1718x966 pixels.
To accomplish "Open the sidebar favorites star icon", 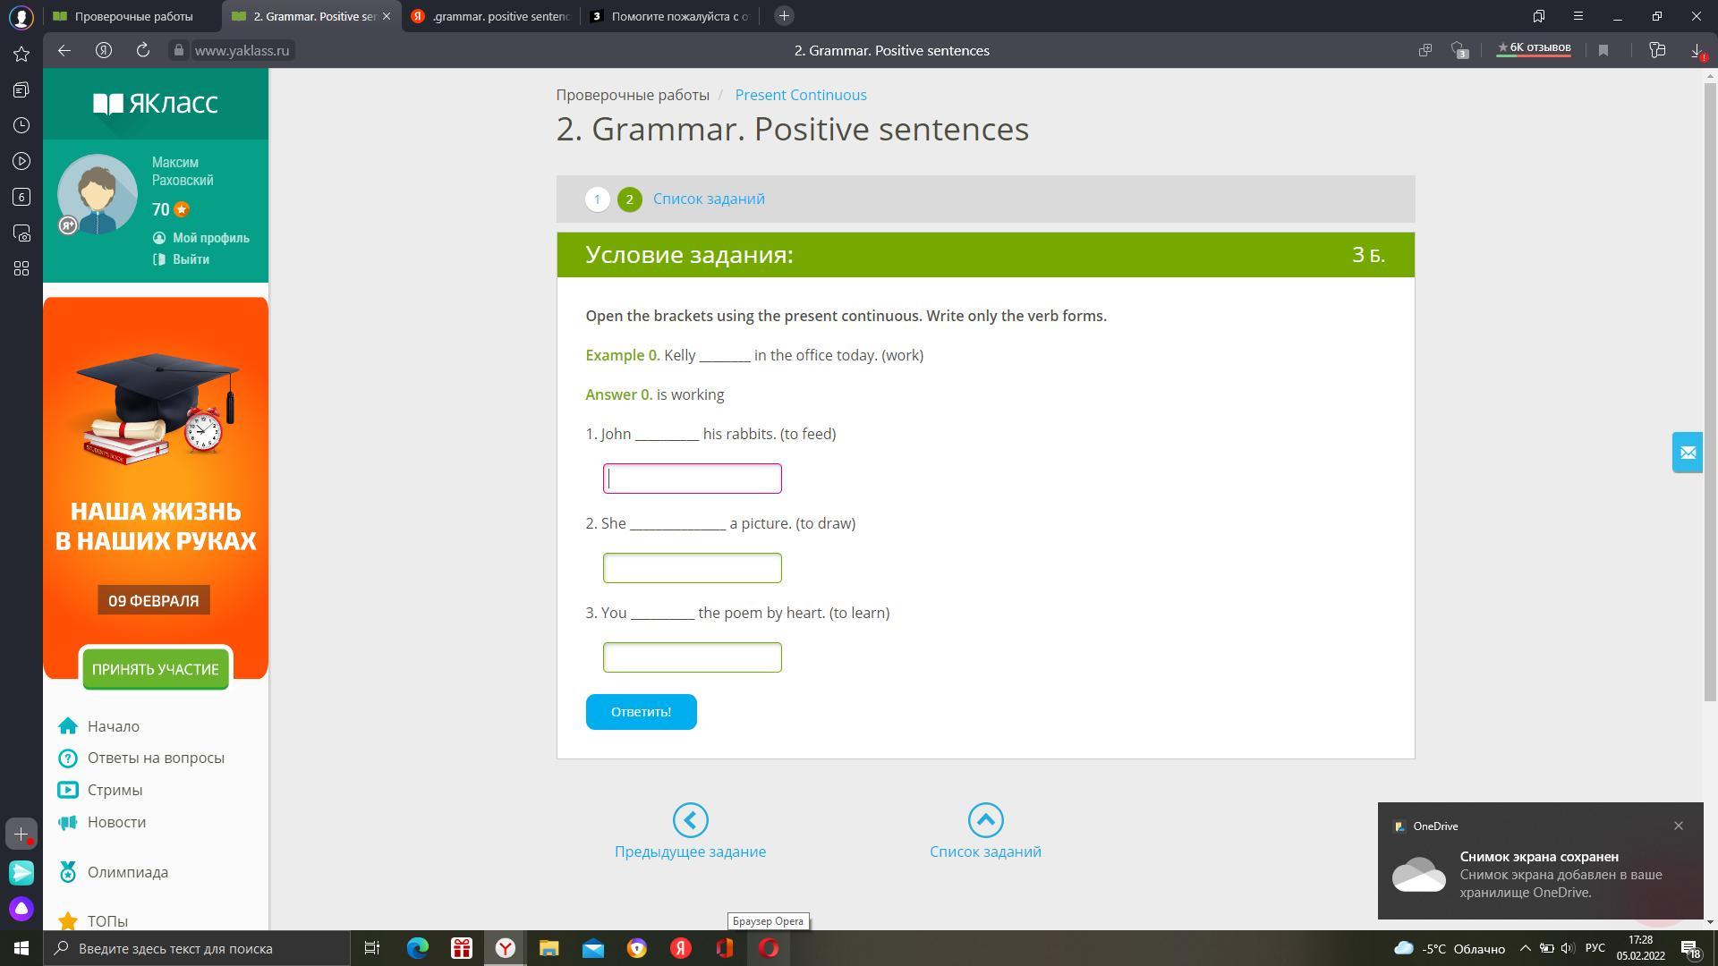I will point(21,54).
